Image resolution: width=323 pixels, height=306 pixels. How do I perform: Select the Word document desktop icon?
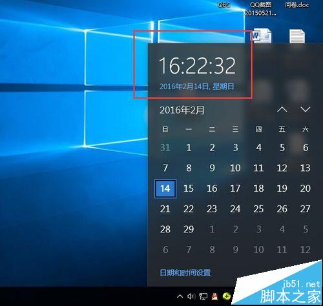pos(262,36)
